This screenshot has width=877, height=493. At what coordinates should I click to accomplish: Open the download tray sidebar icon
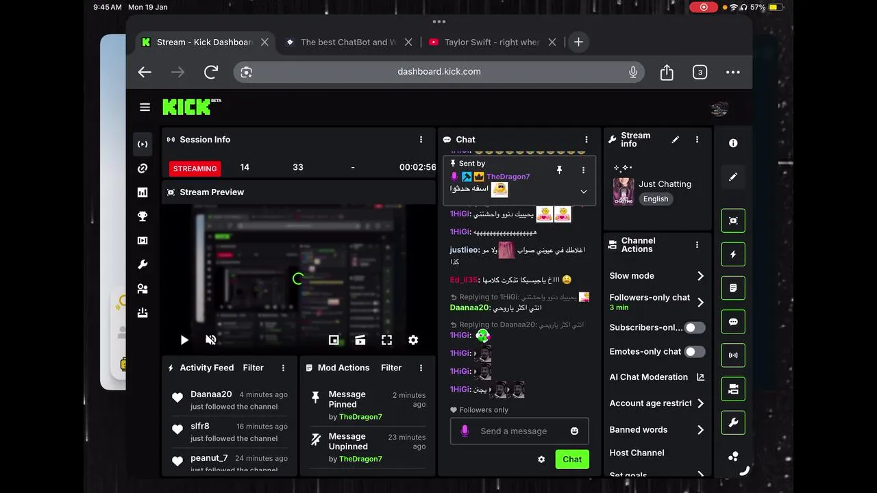pos(143,312)
